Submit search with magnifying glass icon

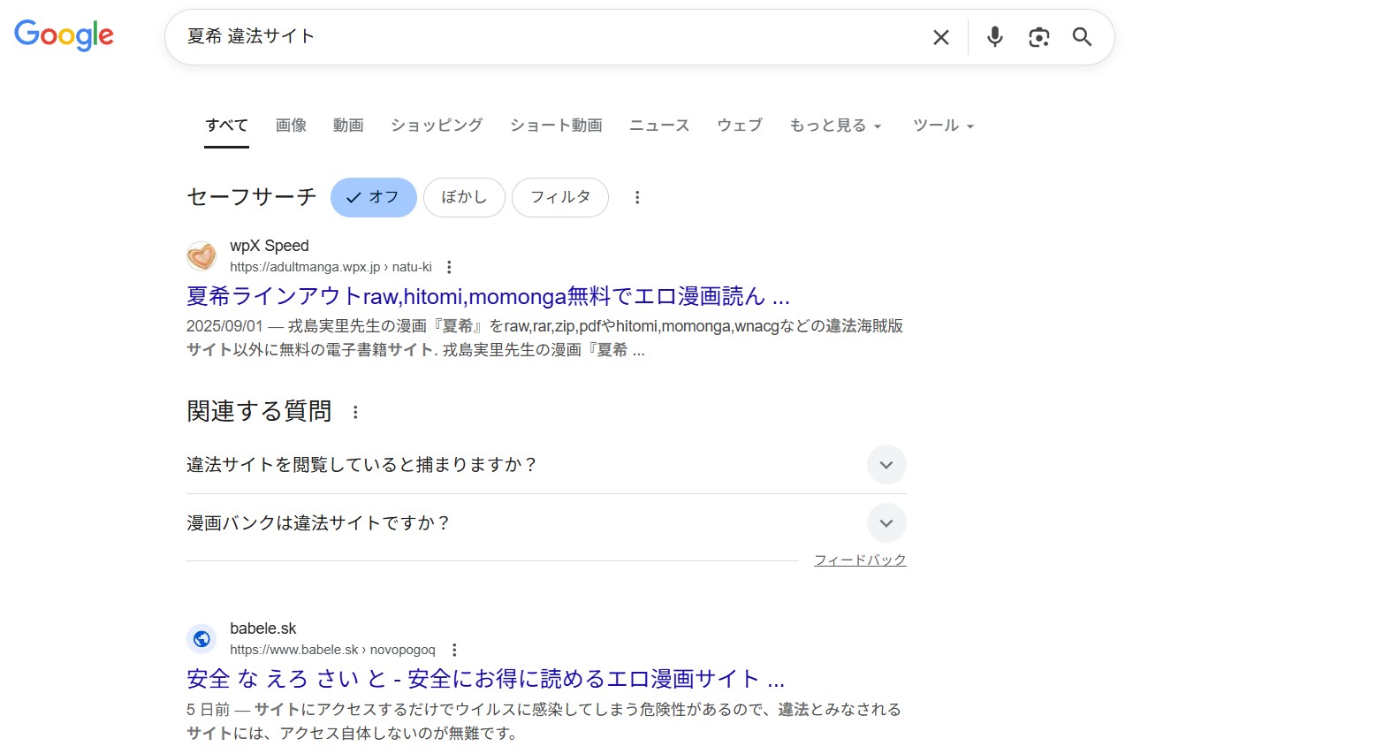point(1082,37)
